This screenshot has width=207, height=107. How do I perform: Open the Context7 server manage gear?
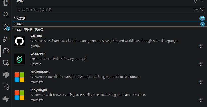point(201,64)
